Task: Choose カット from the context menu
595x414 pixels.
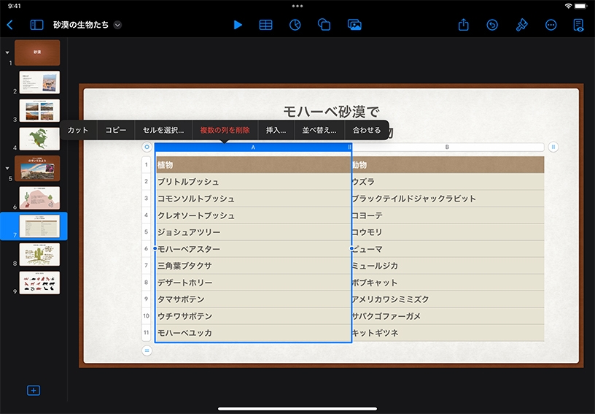Action: pos(78,130)
